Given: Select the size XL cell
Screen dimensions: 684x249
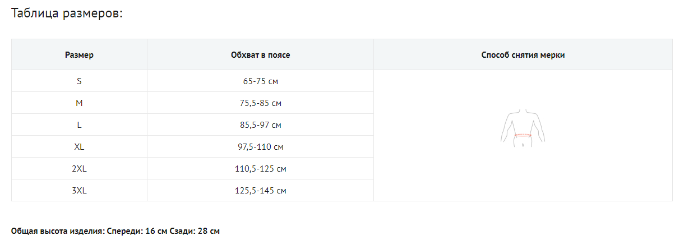Looking at the screenshot, I should click(x=79, y=147).
